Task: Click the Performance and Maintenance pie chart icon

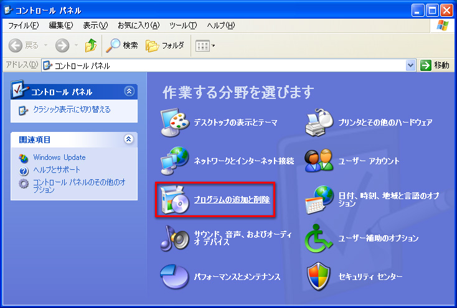Action: pyautogui.click(x=174, y=276)
